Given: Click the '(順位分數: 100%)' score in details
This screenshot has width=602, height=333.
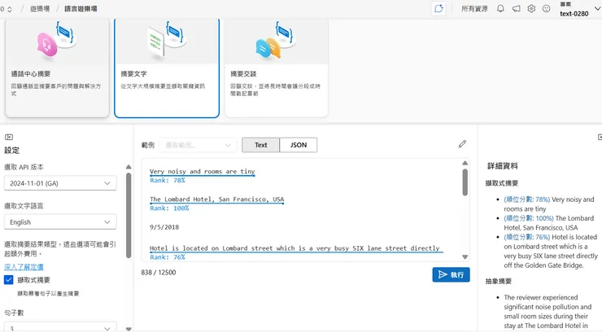Looking at the screenshot, I should point(529,218).
